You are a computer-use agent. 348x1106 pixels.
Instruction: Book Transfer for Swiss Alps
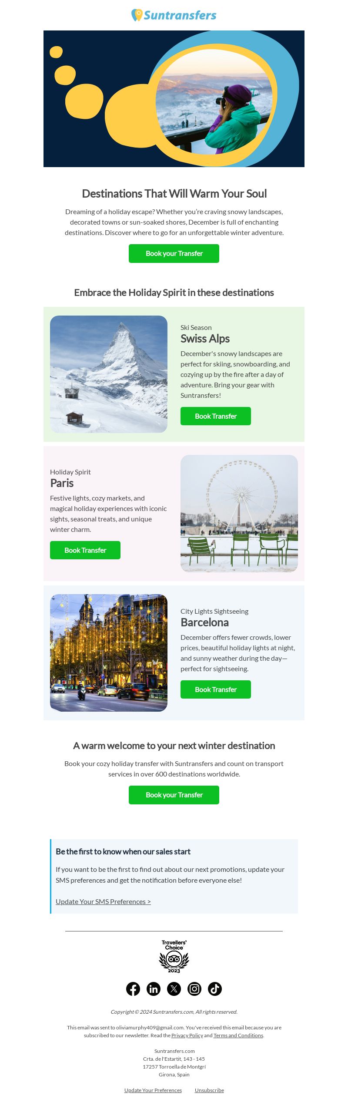[x=216, y=416]
